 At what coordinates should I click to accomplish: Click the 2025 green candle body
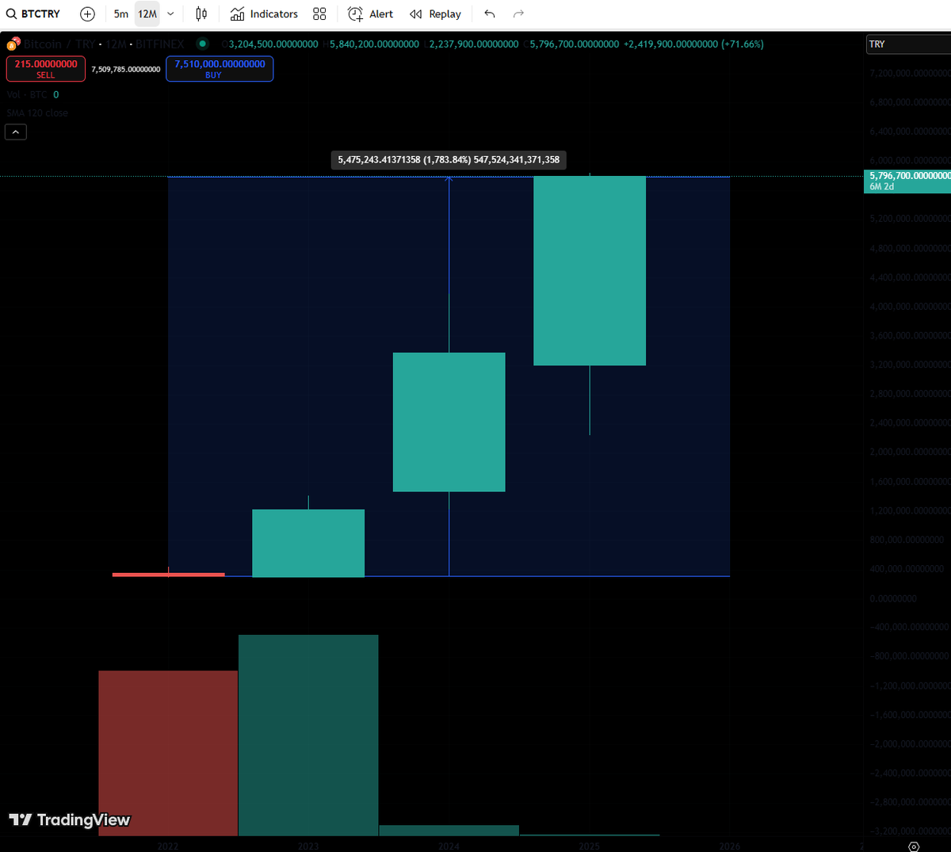pos(590,270)
